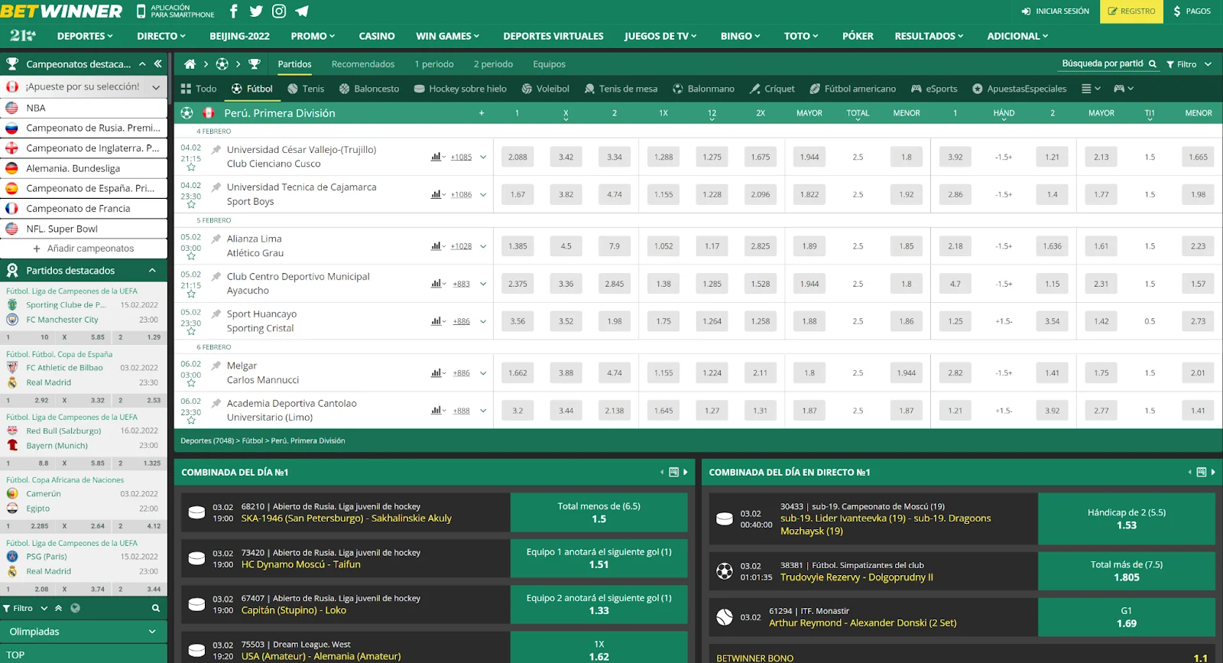Favorite the Universidad César Vallejo match star
The height and width of the screenshot is (663, 1223).
point(191,168)
